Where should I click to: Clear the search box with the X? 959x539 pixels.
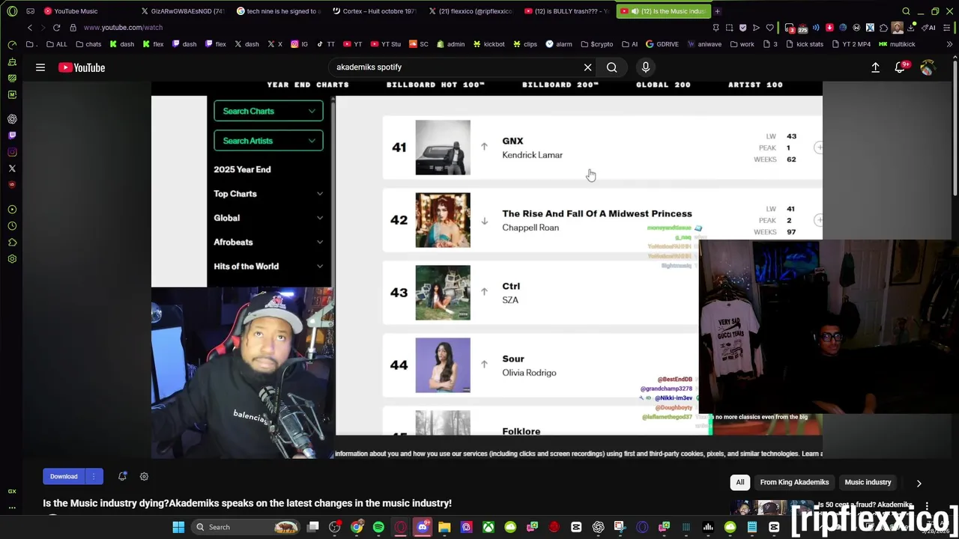pyautogui.click(x=587, y=67)
